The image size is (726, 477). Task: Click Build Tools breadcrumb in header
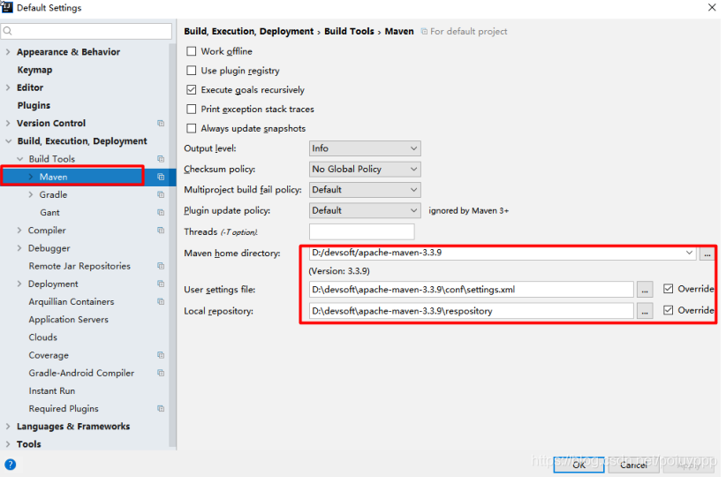349,31
